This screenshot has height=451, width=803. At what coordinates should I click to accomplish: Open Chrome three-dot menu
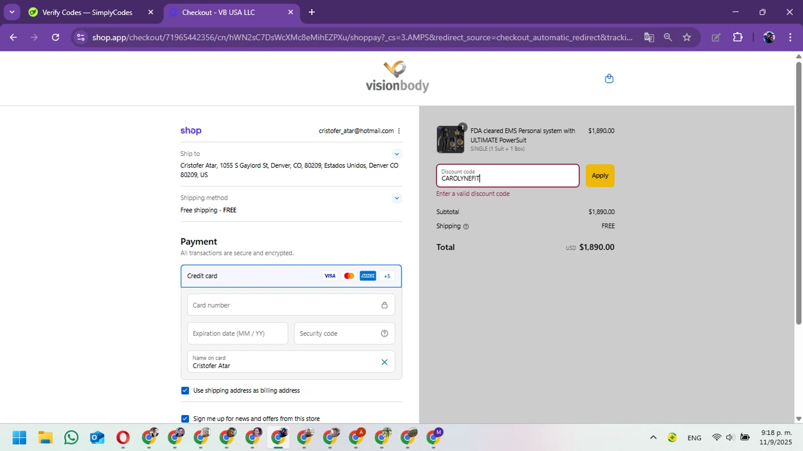(790, 37)
